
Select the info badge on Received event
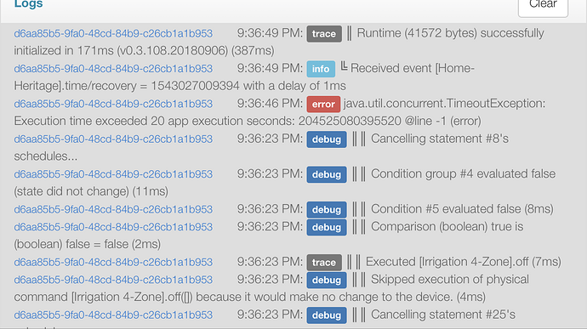(321, 69)
